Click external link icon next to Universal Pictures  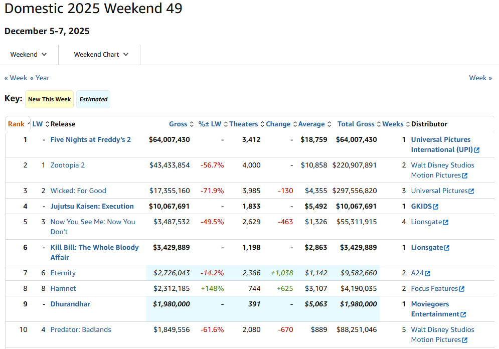point(471,191)
